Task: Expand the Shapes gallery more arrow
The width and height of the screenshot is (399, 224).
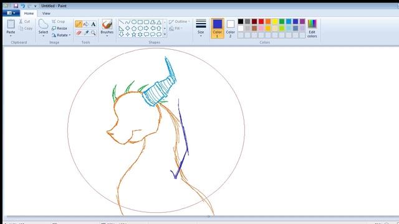Action: pyautogui.click(x=165, y=35)
